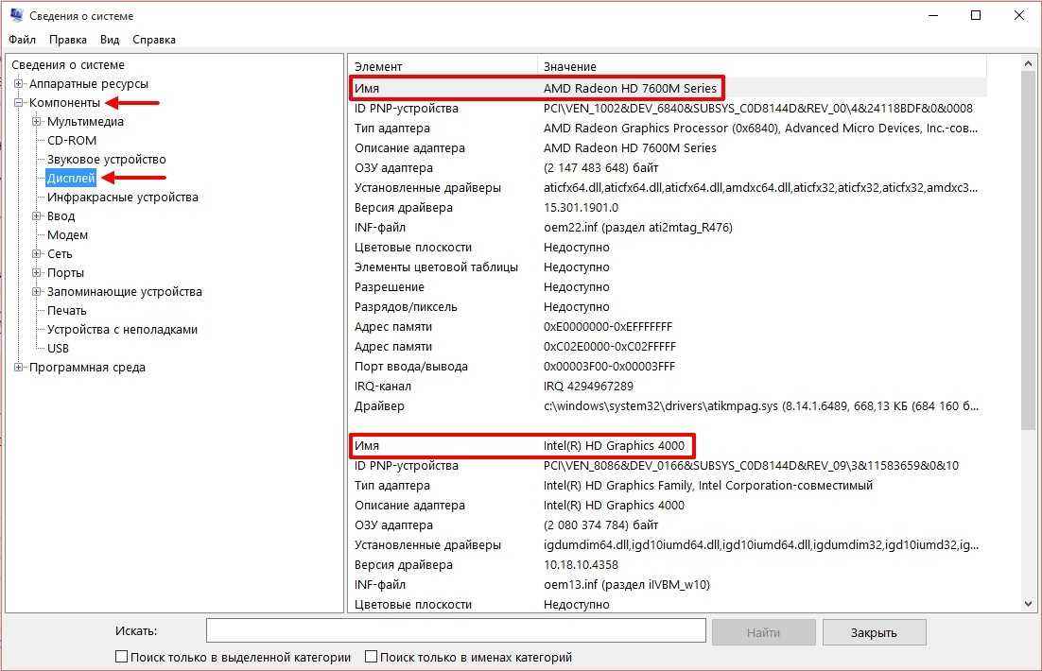Select the CD-ROM tree item

click(x=72, y=141)
